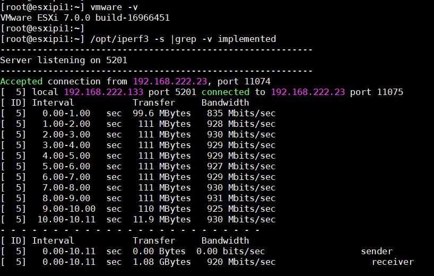Image resolution: width=434 pixels, height=276 pixels.
Task: Click the '0.00 bits/sec' bandwidth value
Action: click(x=231, y=252)
